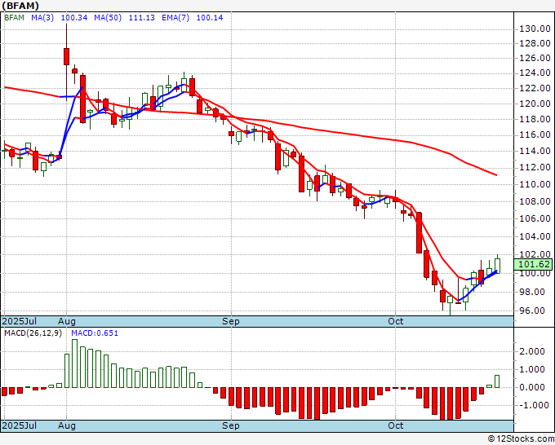Click the current price tag 101.62
Image resolution: width=555 pixels, height=445 pixels.
coord(534,264)
